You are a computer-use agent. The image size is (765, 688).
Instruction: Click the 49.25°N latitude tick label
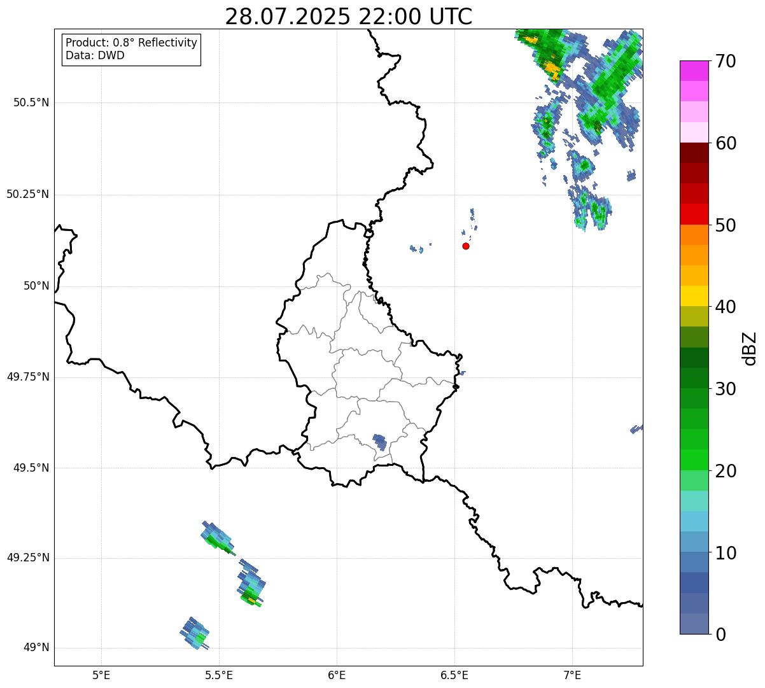(x=28, y=558)
